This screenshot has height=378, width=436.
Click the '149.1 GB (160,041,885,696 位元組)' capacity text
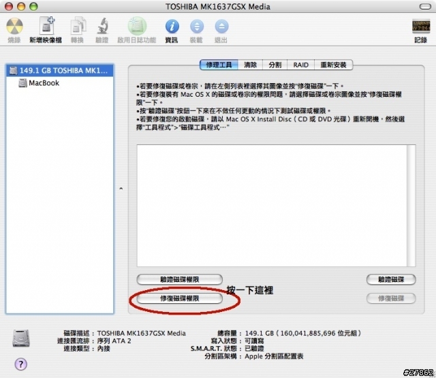pyautogui.click(x=302, y=333)
